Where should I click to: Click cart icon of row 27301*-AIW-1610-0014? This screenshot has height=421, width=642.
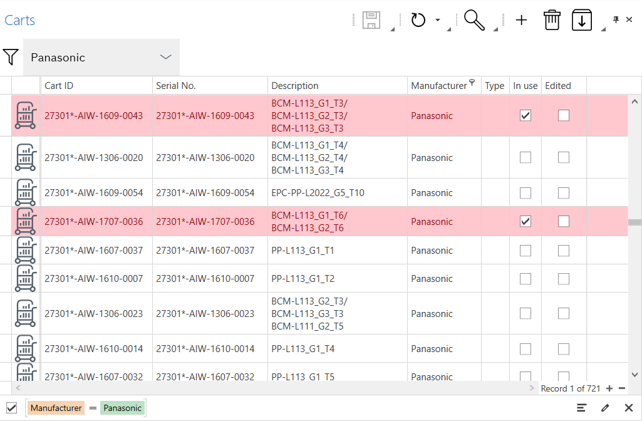click(x=26, y=348)
